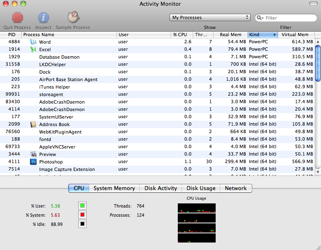
Task: Open the Inspect info icon
Action: 43,17
